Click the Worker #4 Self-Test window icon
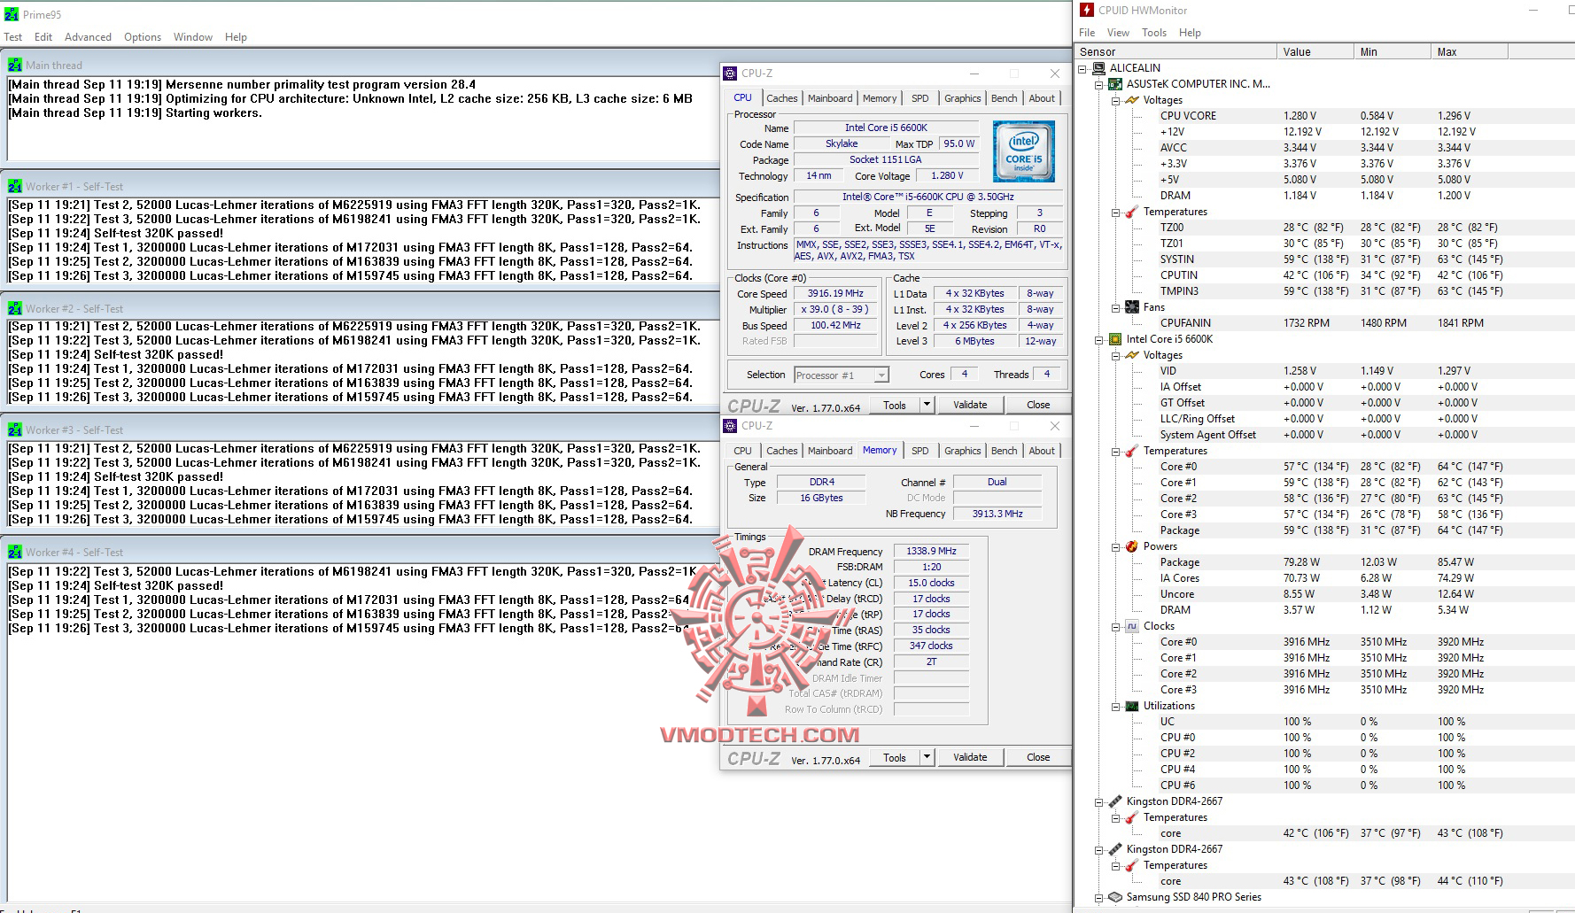Screen dimensions: 1575x913 click(15, 552)
